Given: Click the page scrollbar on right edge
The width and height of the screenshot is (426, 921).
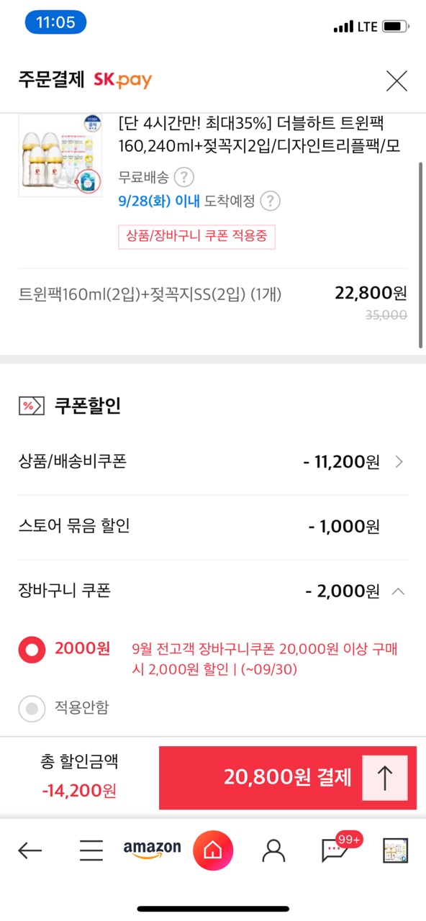Looking at the screenshot, I should [422, 255].
